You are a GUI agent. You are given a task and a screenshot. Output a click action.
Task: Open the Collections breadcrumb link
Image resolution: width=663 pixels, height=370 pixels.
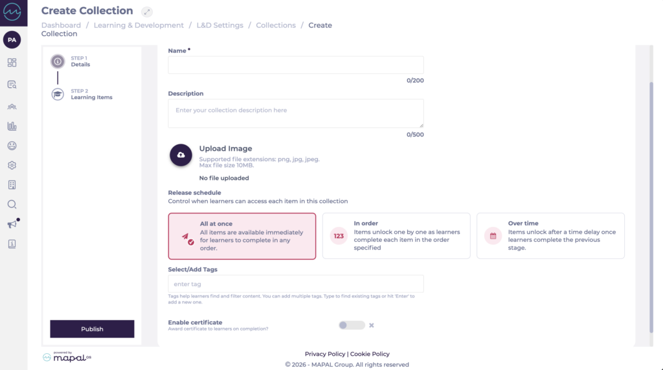click(x=276, y=25)
